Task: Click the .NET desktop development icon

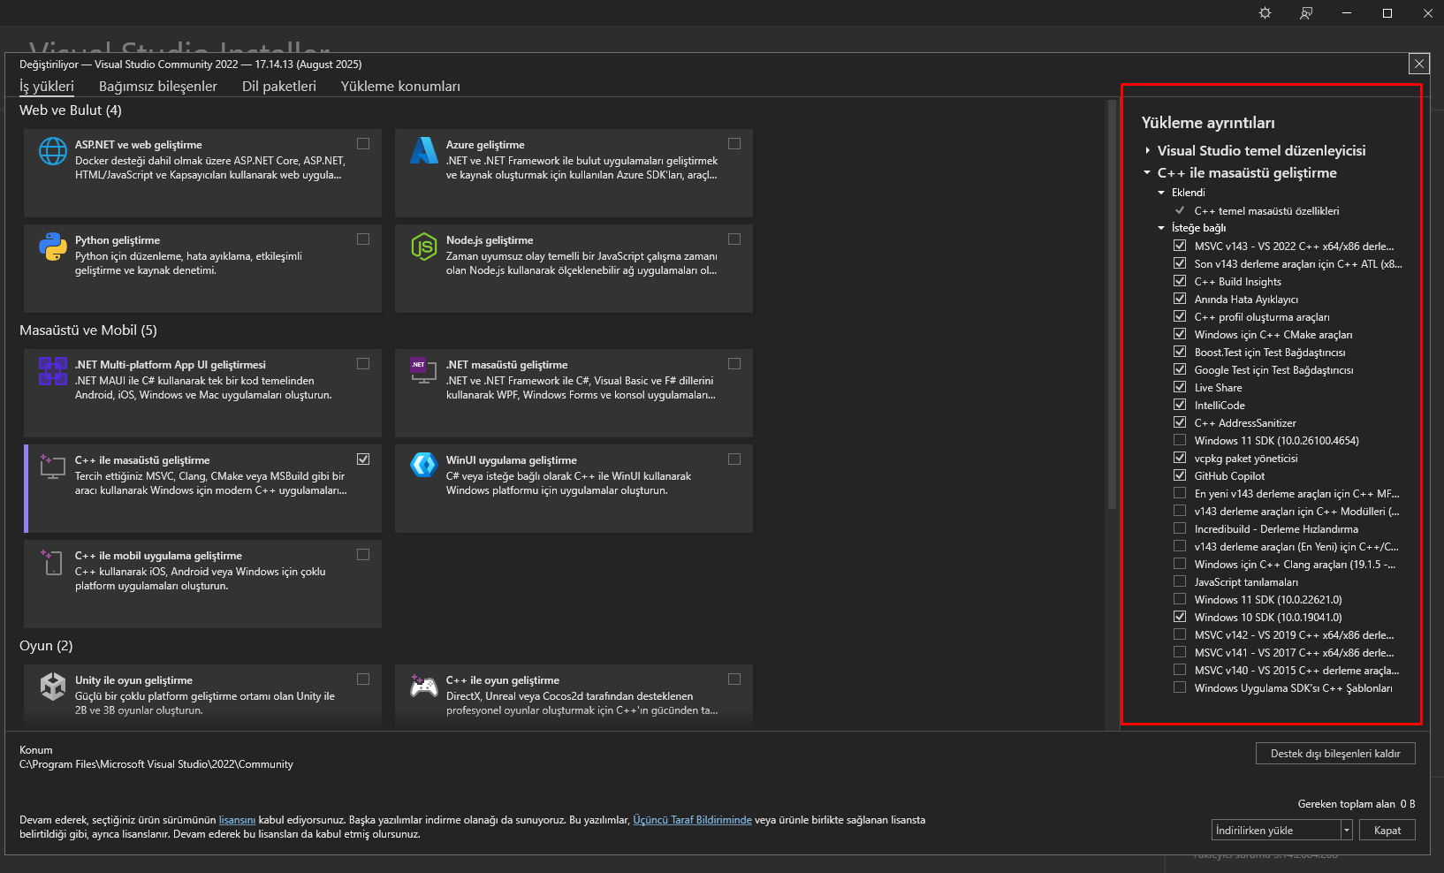Action: [x=424, y=371]
